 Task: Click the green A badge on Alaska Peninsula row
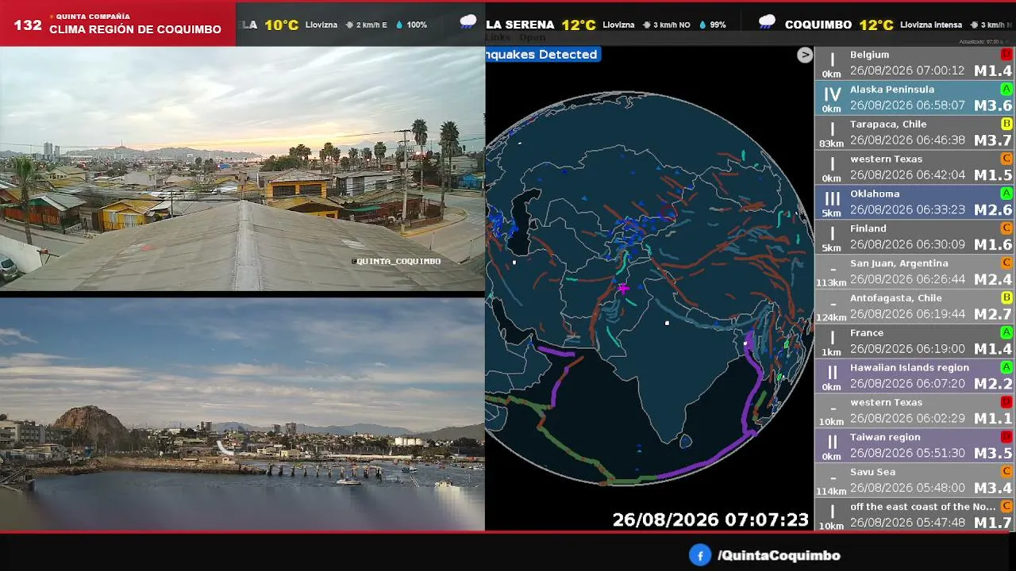pos(1006,89)
